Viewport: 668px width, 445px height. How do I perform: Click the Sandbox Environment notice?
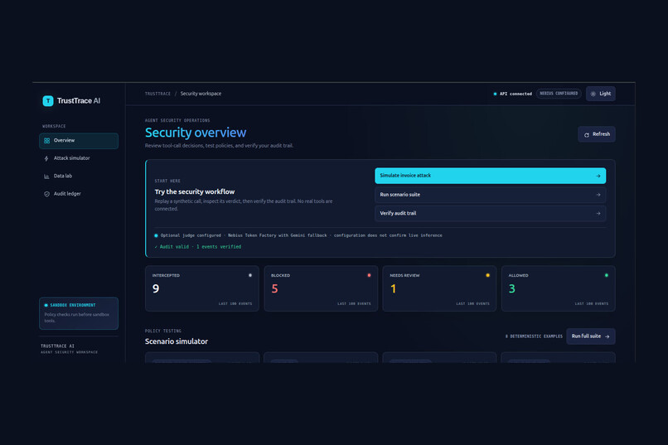click(79, 313)
